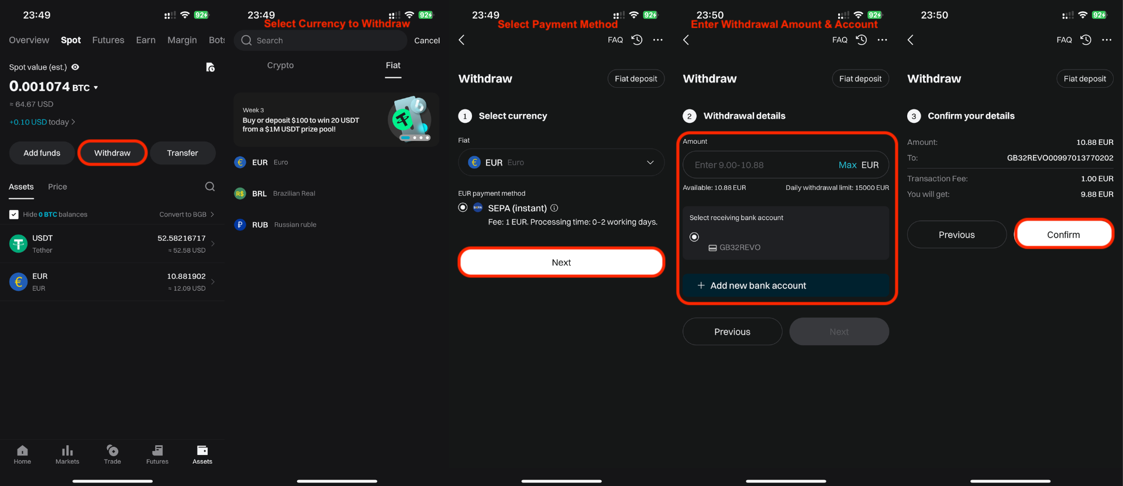The image size is (1123, 486).
Task: Open Convert to BGB link
Action: pos(187,215)
